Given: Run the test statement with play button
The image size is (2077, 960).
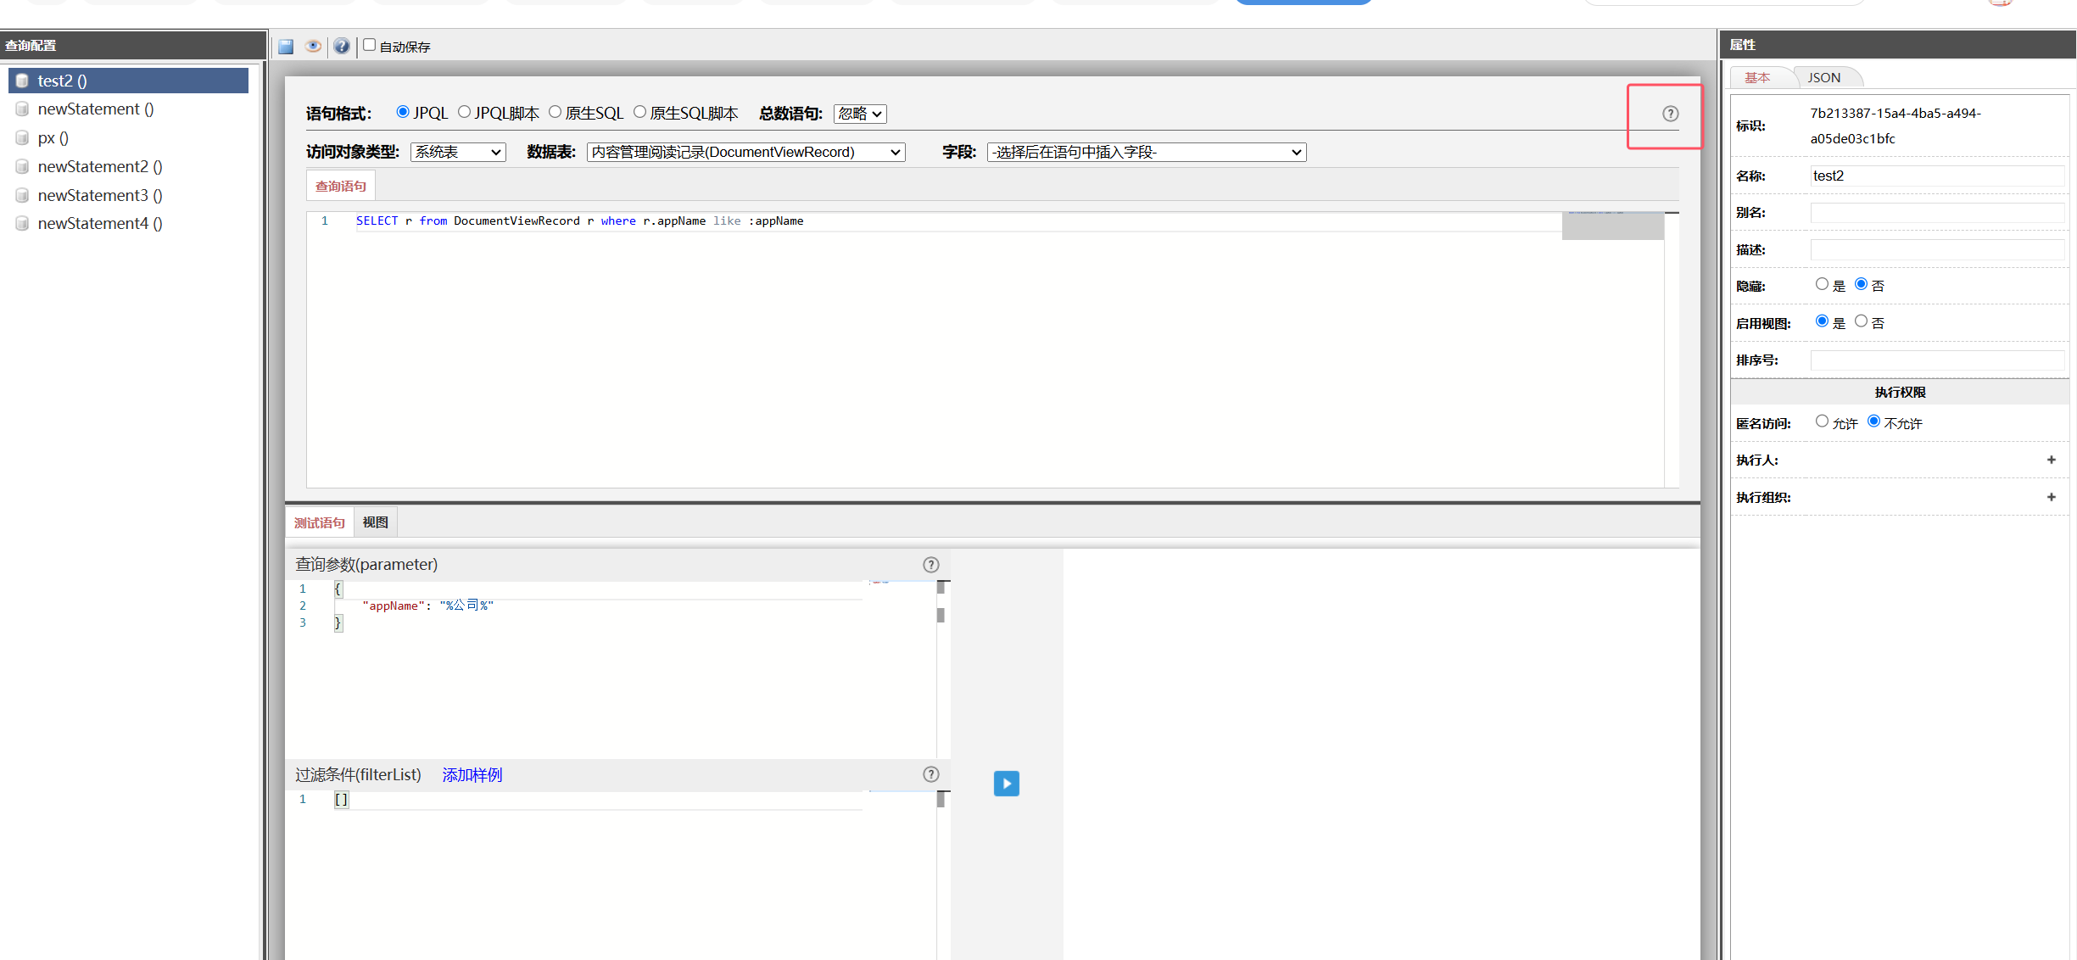Looking at the screenshot, I should [1006, 784].
